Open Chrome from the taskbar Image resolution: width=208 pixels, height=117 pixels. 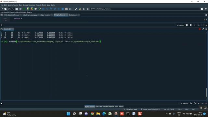[92, 114]
